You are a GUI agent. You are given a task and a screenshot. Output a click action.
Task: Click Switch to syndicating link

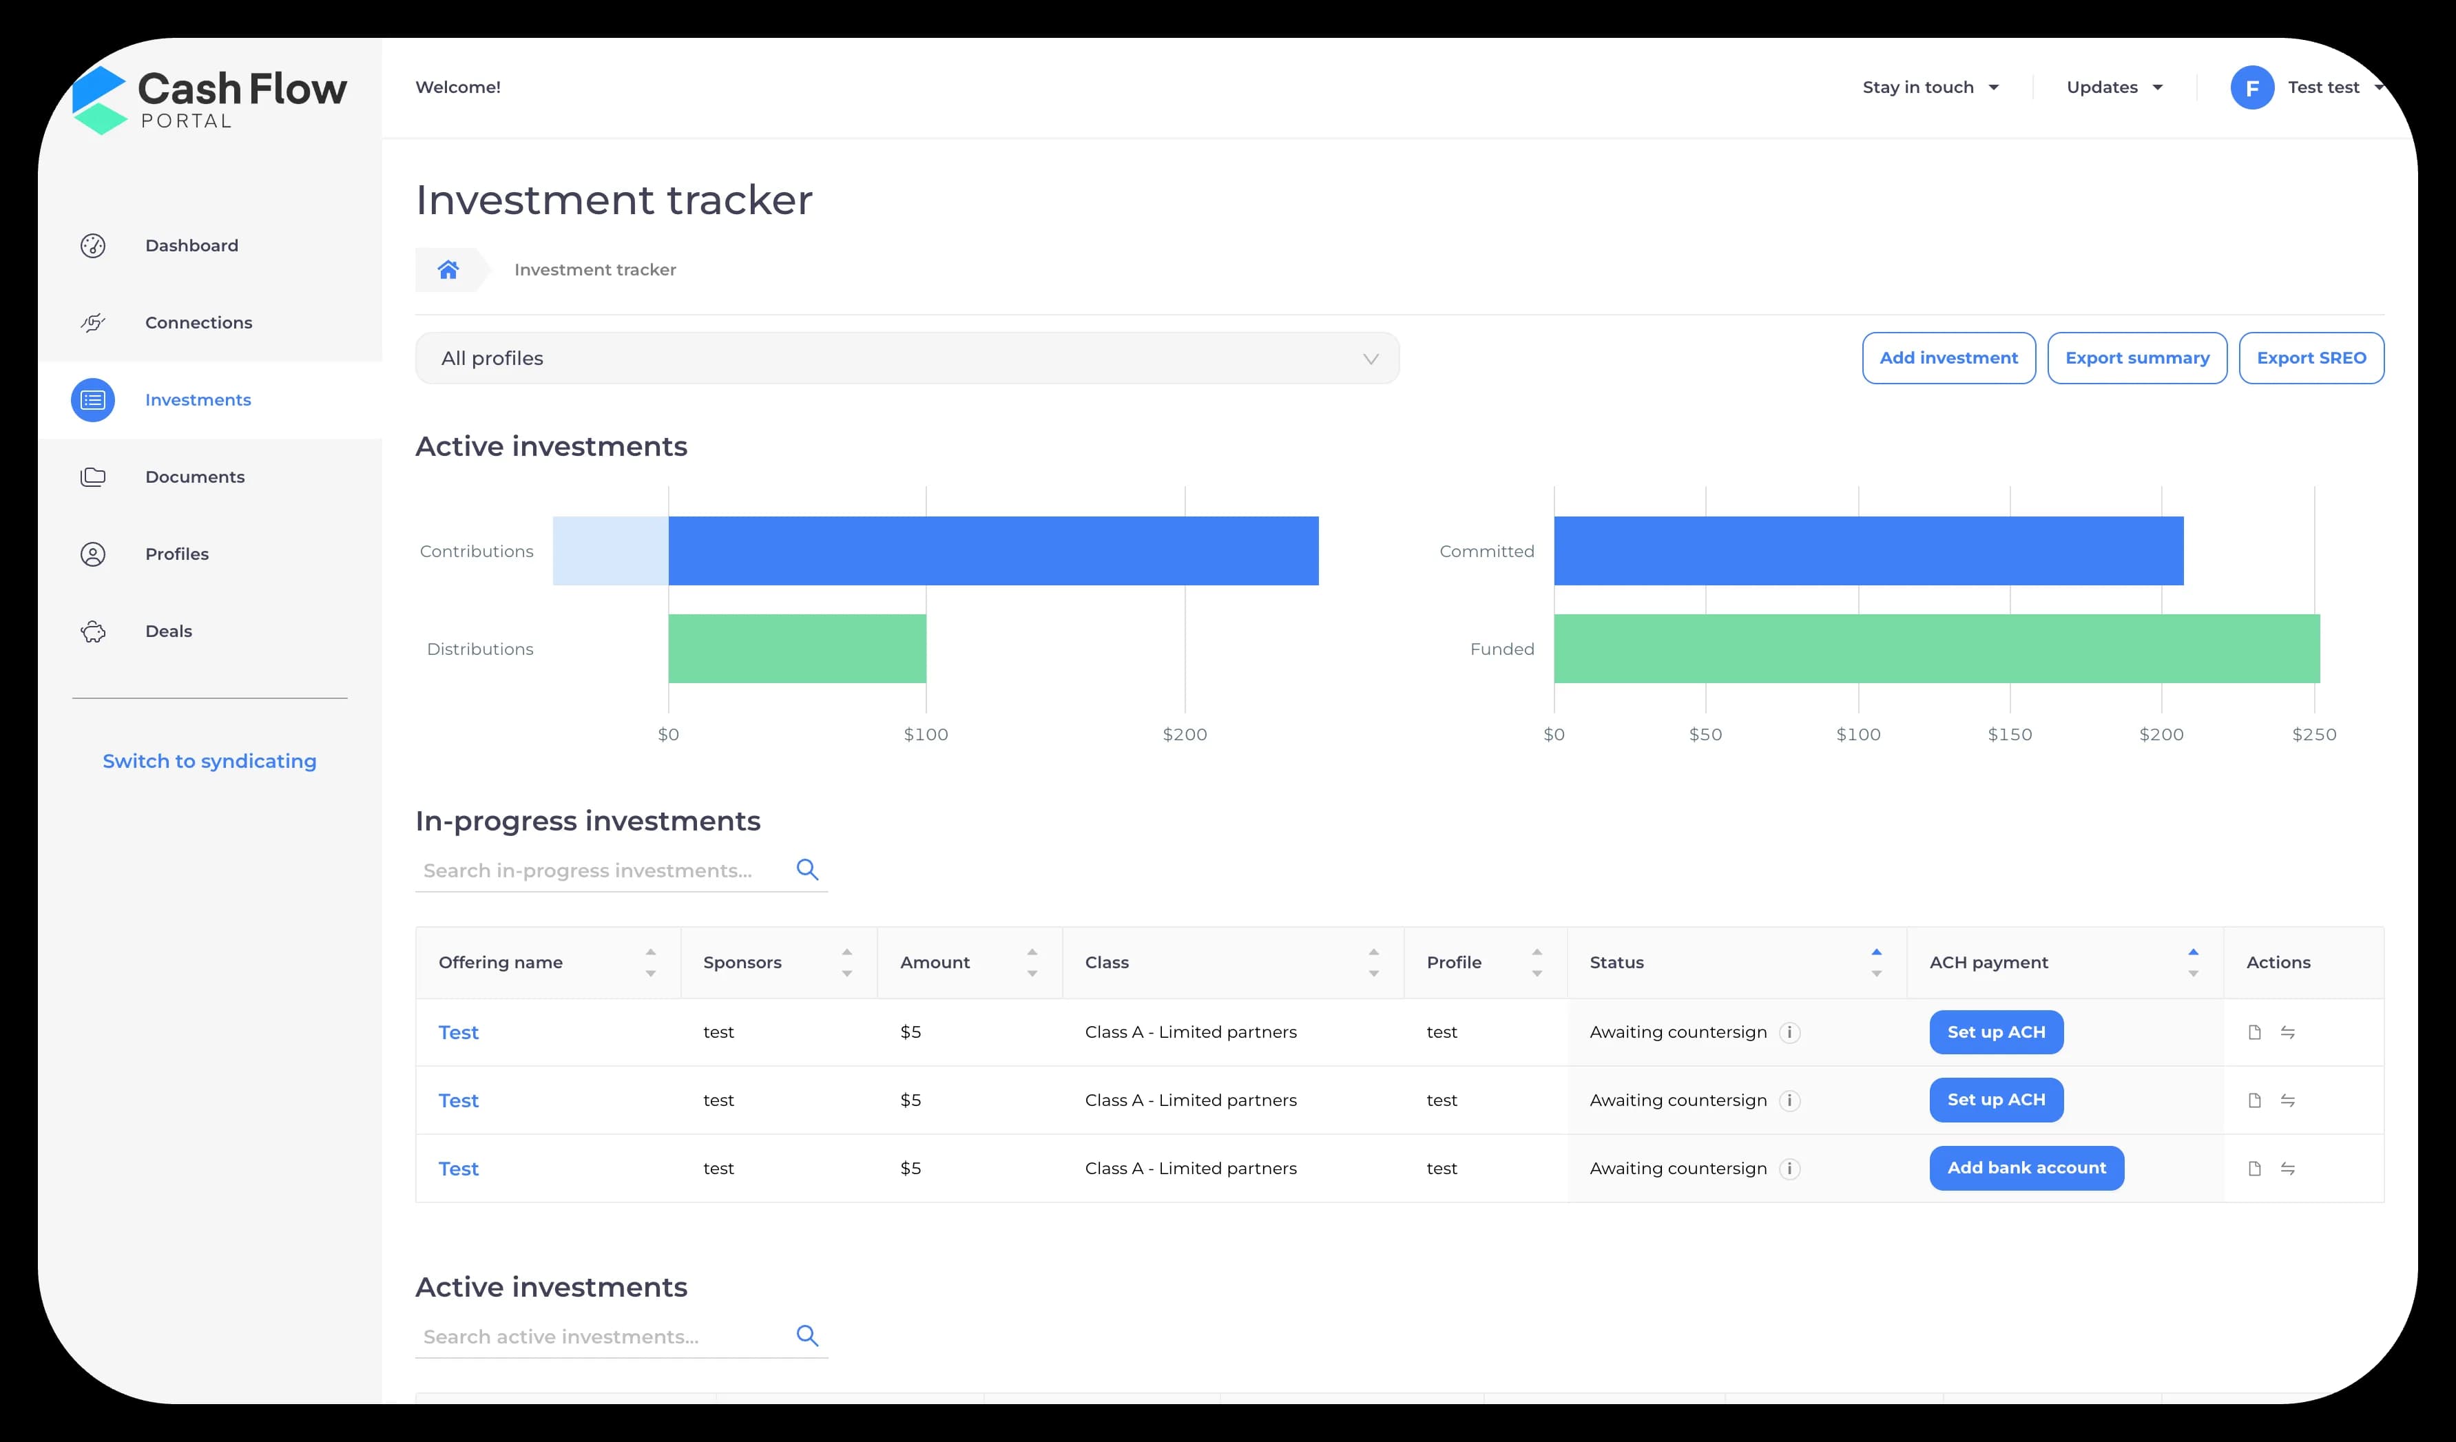209,761
